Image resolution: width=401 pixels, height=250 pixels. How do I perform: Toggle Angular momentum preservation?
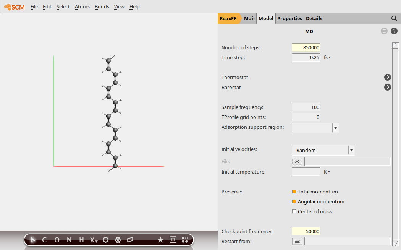[294, 201]
